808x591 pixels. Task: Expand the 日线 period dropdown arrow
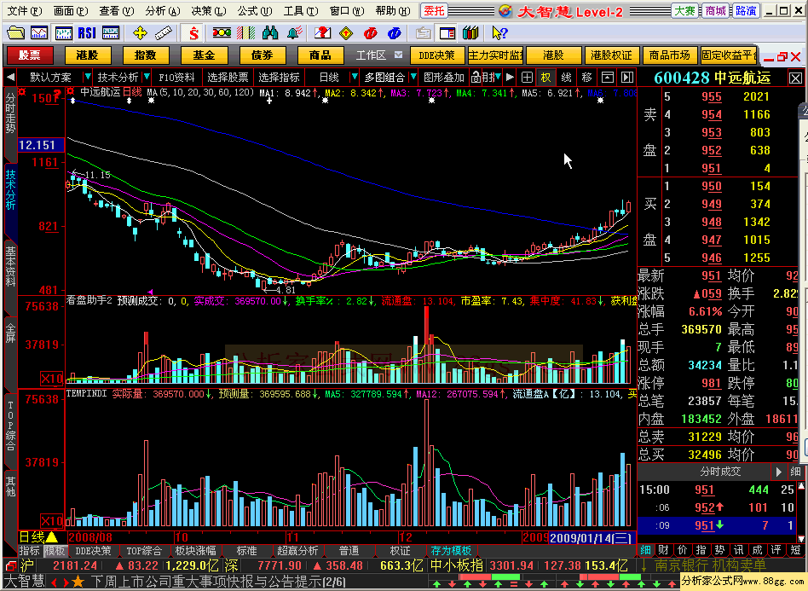point(354,78)
